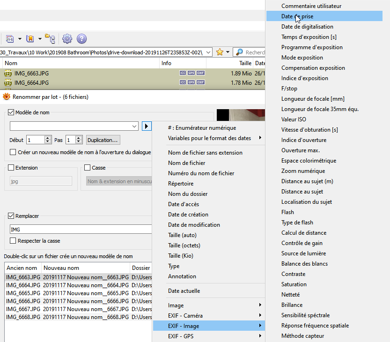390x342 pixels.
Task: Click the EXIF badge on IMG_6663.JPG
Action: 200,73
